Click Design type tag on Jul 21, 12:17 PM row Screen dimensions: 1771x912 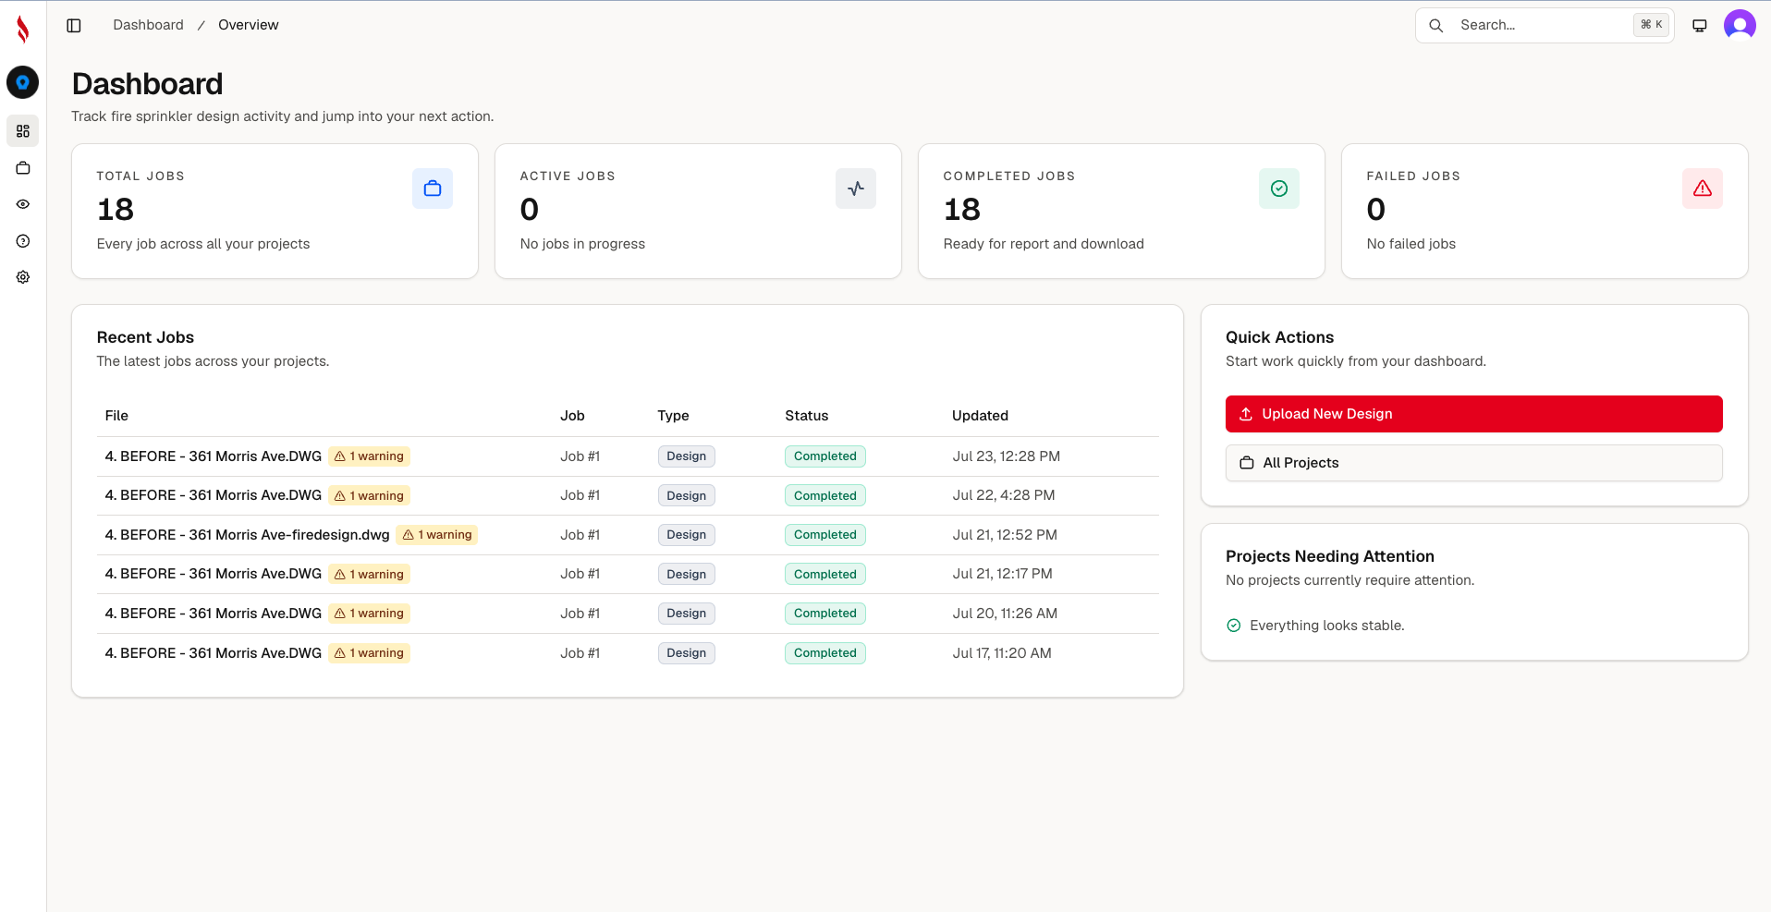pyautogui.click(x=687, y=575)
